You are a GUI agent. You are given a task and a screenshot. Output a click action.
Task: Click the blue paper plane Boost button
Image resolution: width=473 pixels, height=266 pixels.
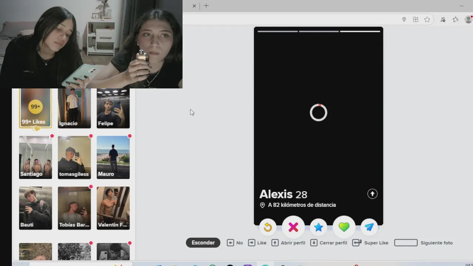[x=369, y=227]
